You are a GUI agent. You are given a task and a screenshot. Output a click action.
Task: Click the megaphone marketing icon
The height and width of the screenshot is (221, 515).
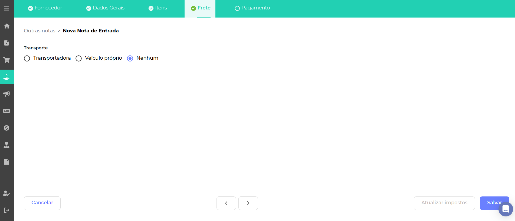click(7, 94)
